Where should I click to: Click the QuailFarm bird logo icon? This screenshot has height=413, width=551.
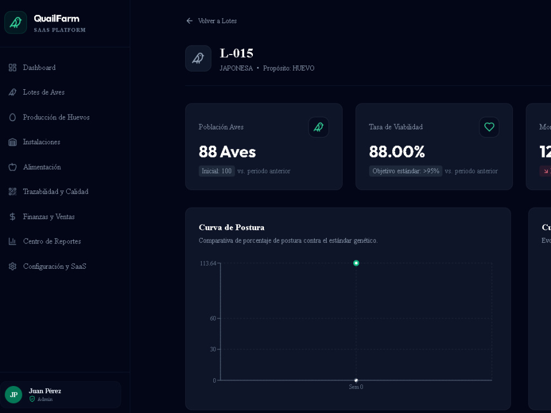[x=15, y=23]
